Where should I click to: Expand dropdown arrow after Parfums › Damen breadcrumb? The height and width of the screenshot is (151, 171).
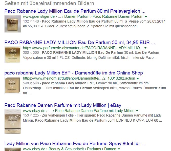(x=119, y=149)
